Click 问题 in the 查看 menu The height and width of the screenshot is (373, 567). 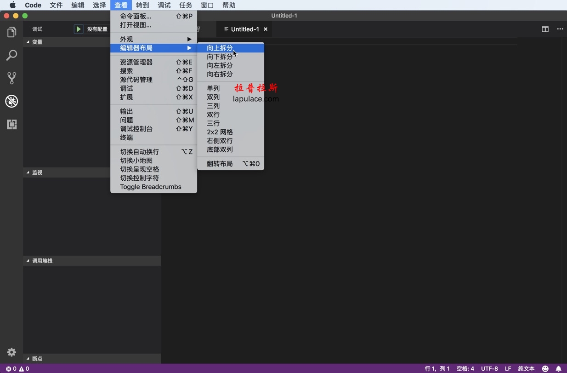point(153,120)
